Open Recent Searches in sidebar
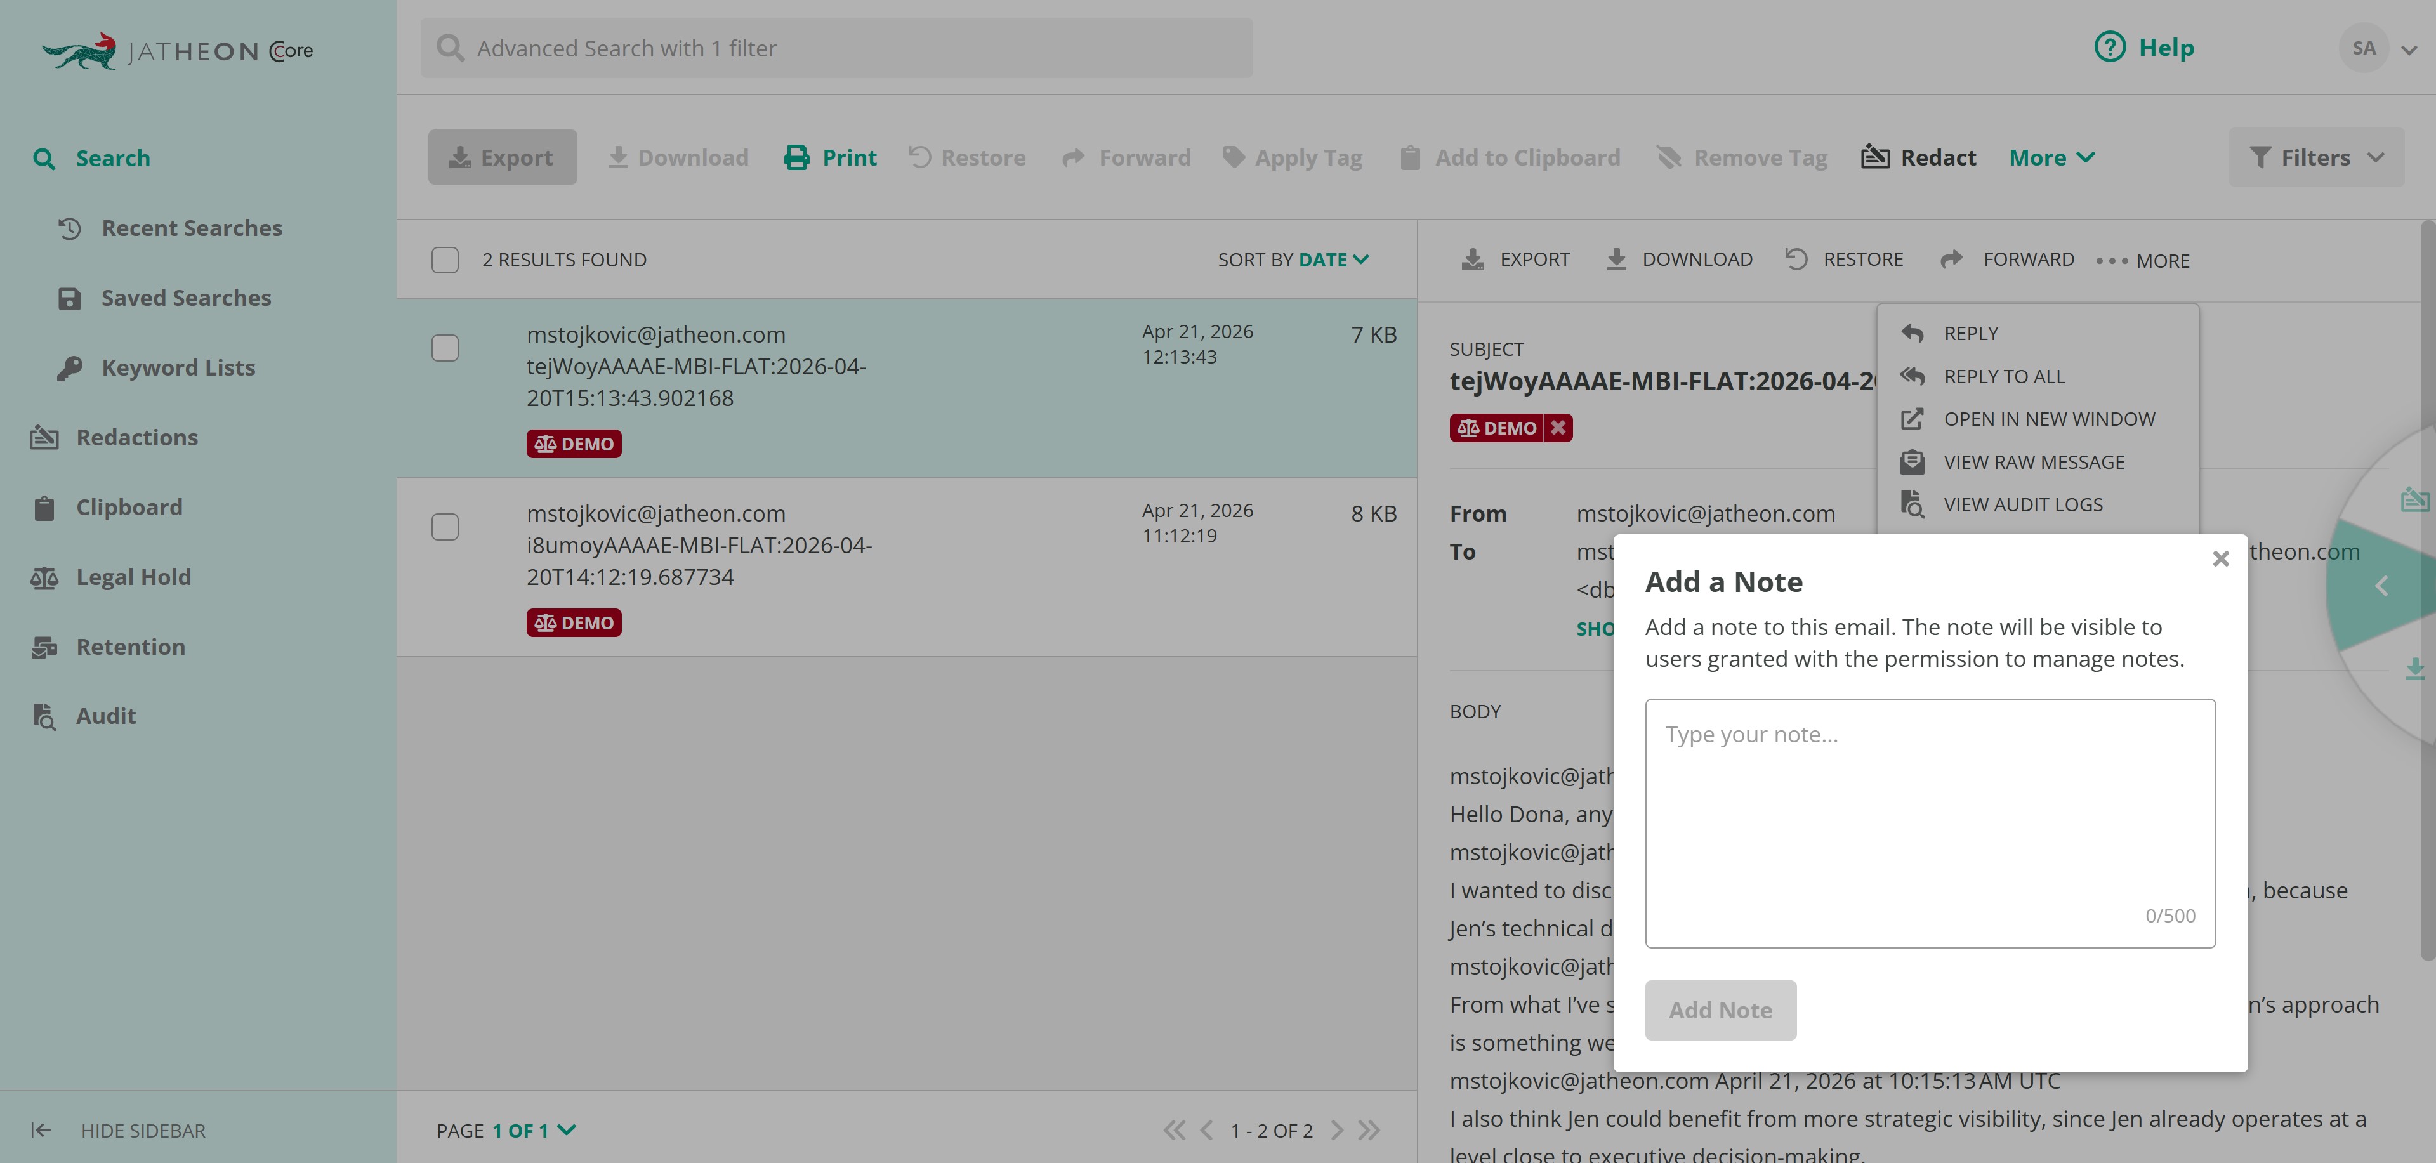 click(x=170, y=228)
